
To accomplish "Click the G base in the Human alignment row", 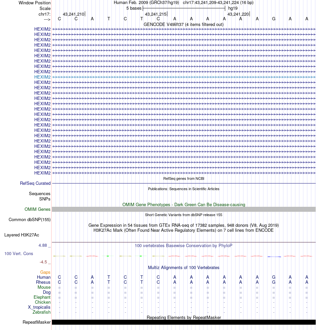I will click(x=273, y=277).
